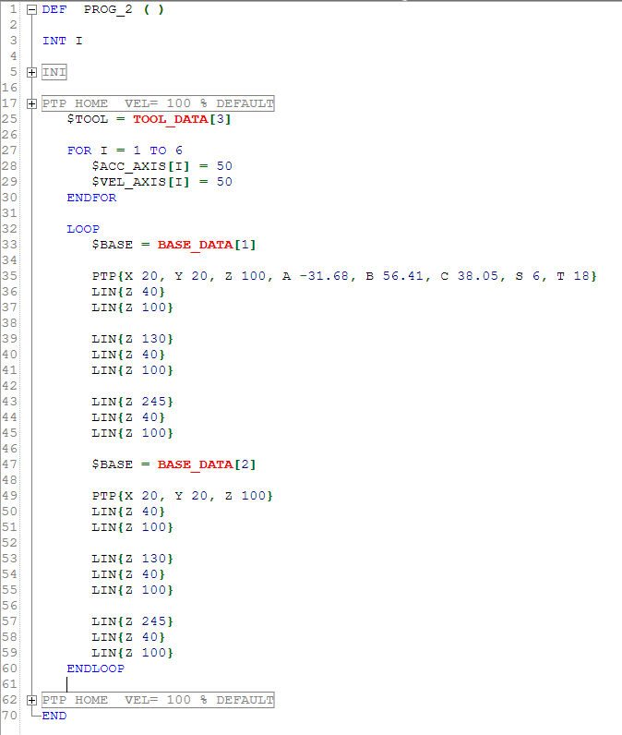
Task: Collapse the DEF PROG_2 fold
Action: (31, 10)
